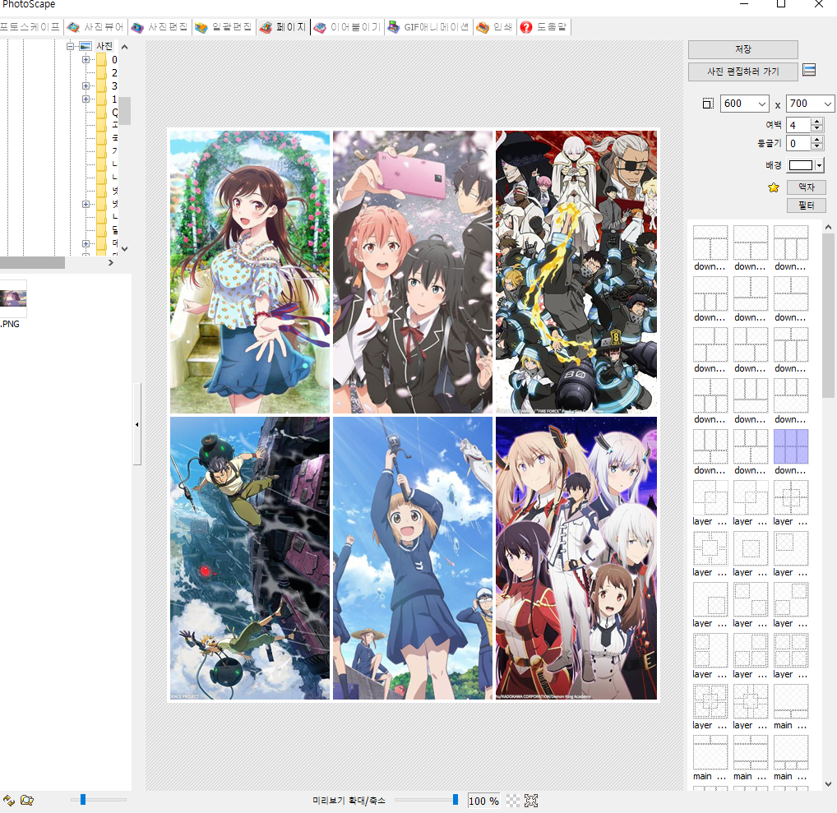Open the 일괄편집 batch editor tab
This screenshot has width=837, height=813.
(223, 26)
